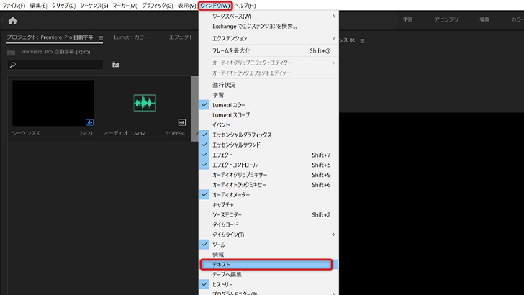Select ソースモニター menu item

[268, 215]
